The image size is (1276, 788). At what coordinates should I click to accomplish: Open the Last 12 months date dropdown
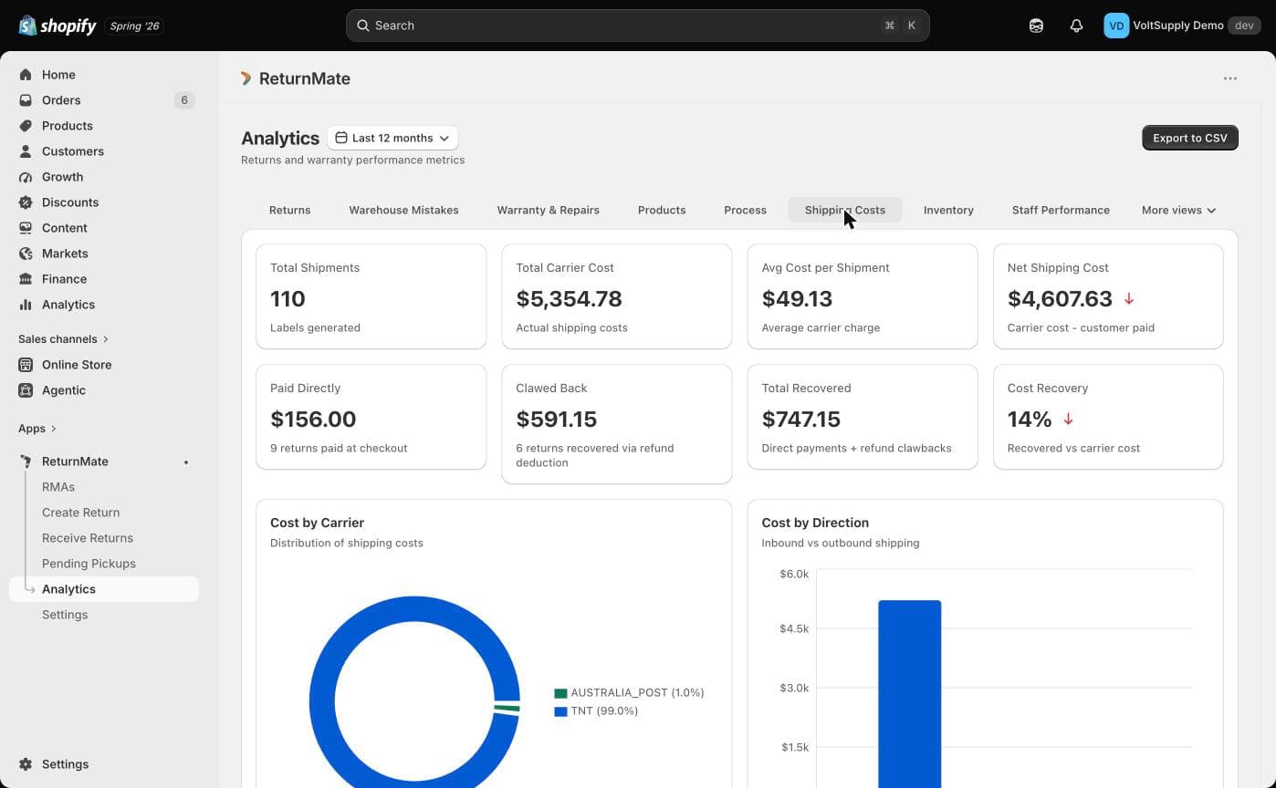point(392,138)
